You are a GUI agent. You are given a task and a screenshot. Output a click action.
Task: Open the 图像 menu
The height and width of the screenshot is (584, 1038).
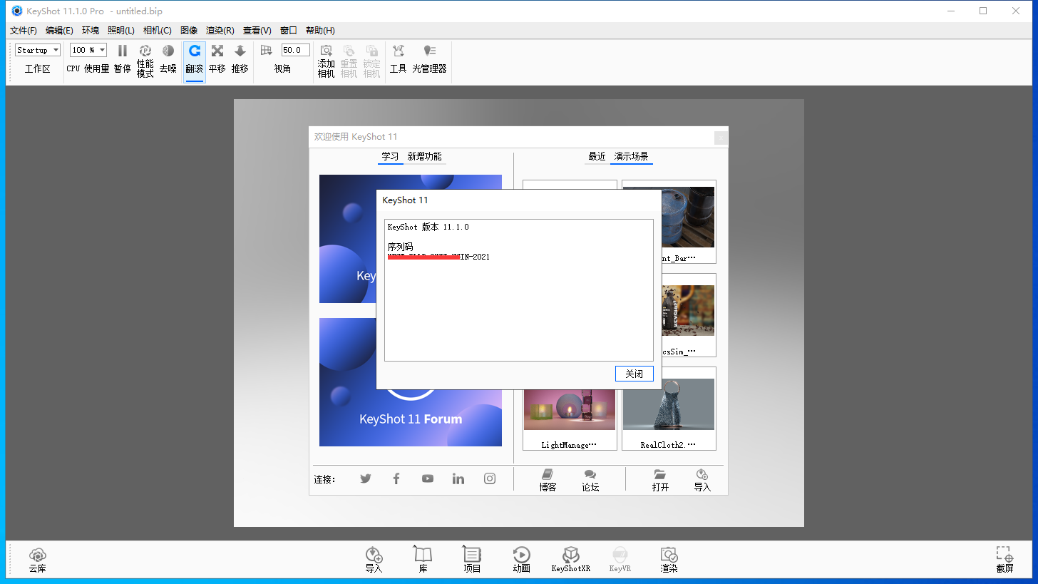189,31
